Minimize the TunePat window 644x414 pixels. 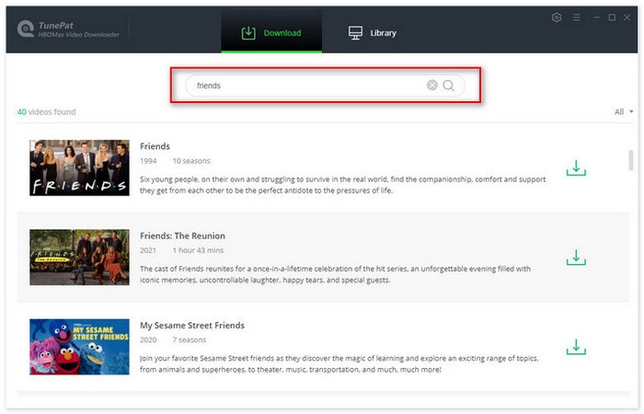pos(597,17)
